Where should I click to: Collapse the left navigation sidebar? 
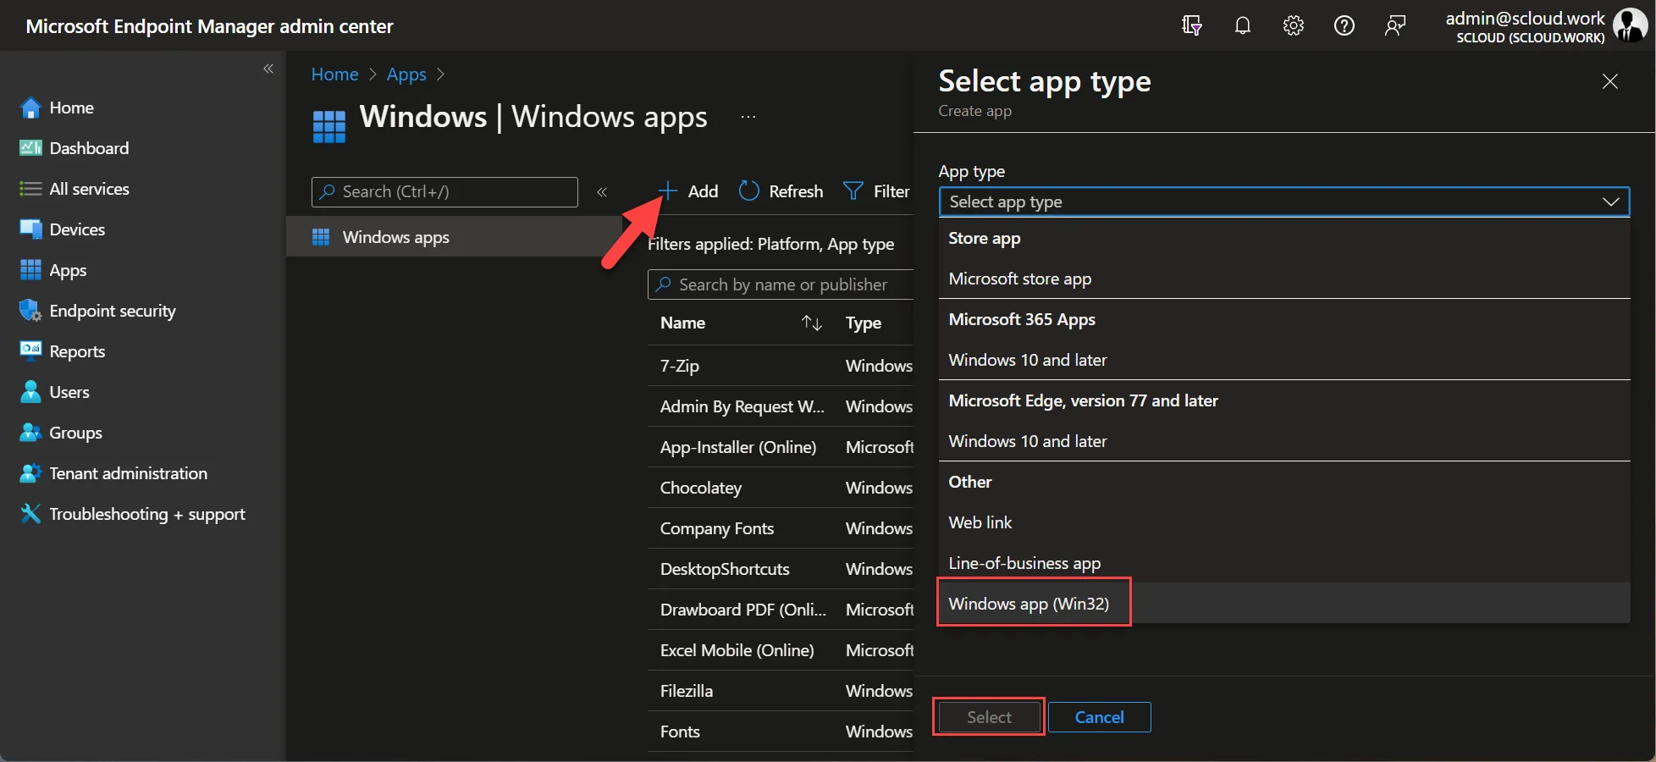tap(268, 69)
